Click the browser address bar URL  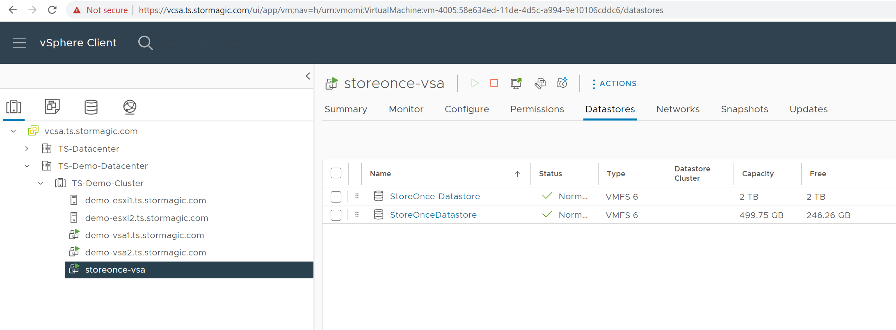[401, 10]
